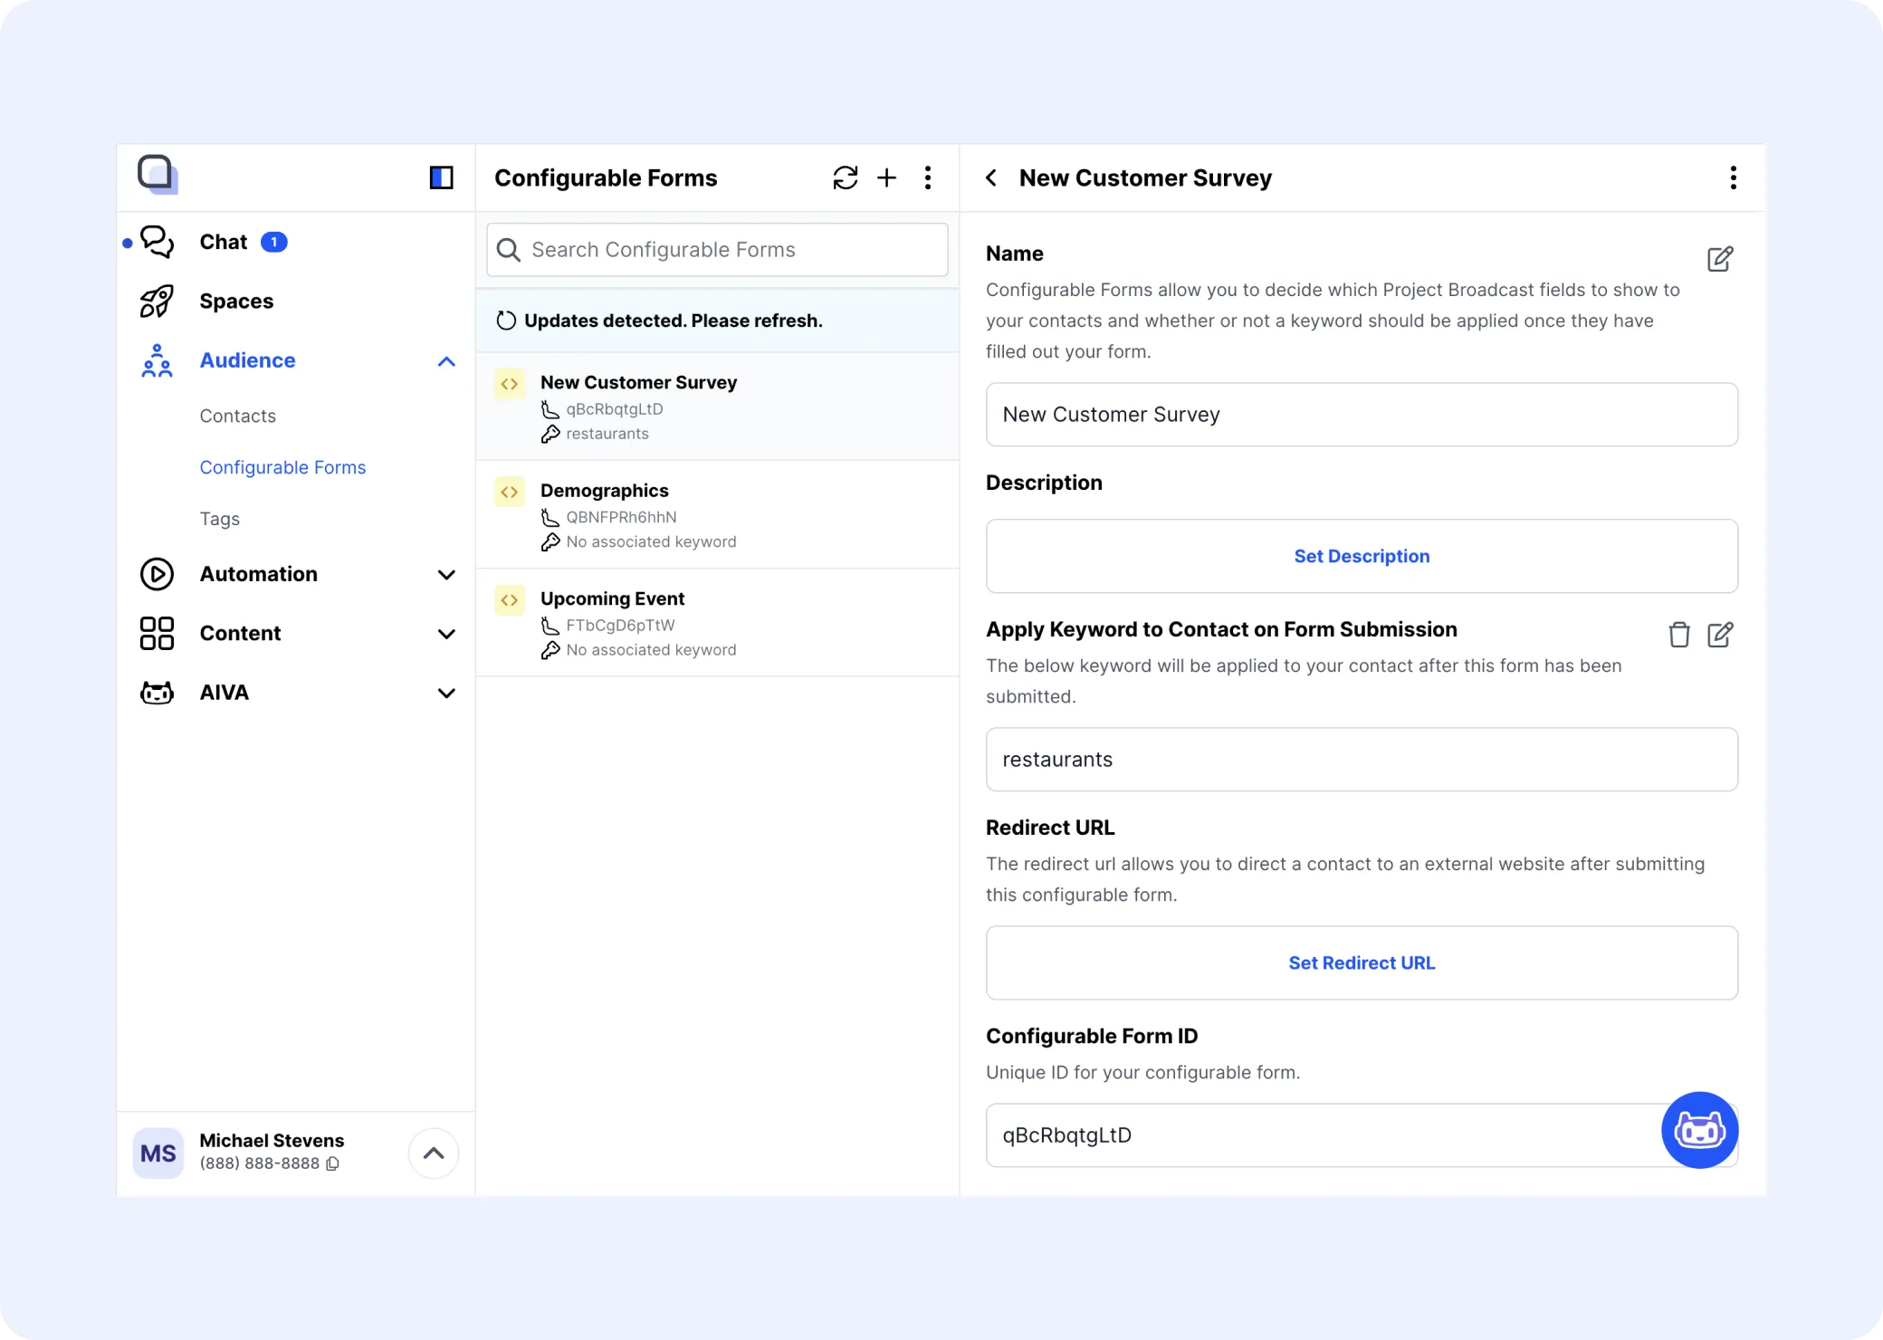
Task: Click the restaurants keyword in list
Action: pos(607,434)
